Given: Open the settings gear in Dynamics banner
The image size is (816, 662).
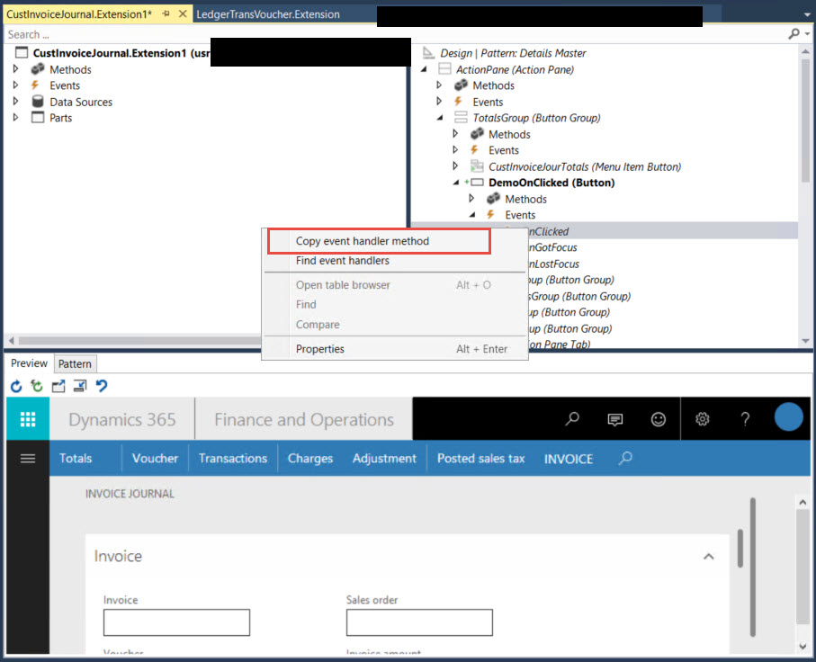Looking at the screenshot, I should 703,418.
